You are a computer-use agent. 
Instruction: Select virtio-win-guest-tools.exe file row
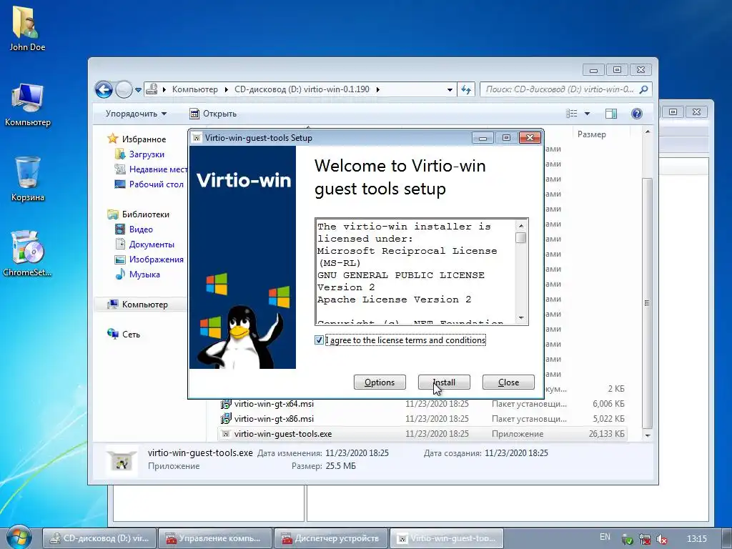point(422,434)
